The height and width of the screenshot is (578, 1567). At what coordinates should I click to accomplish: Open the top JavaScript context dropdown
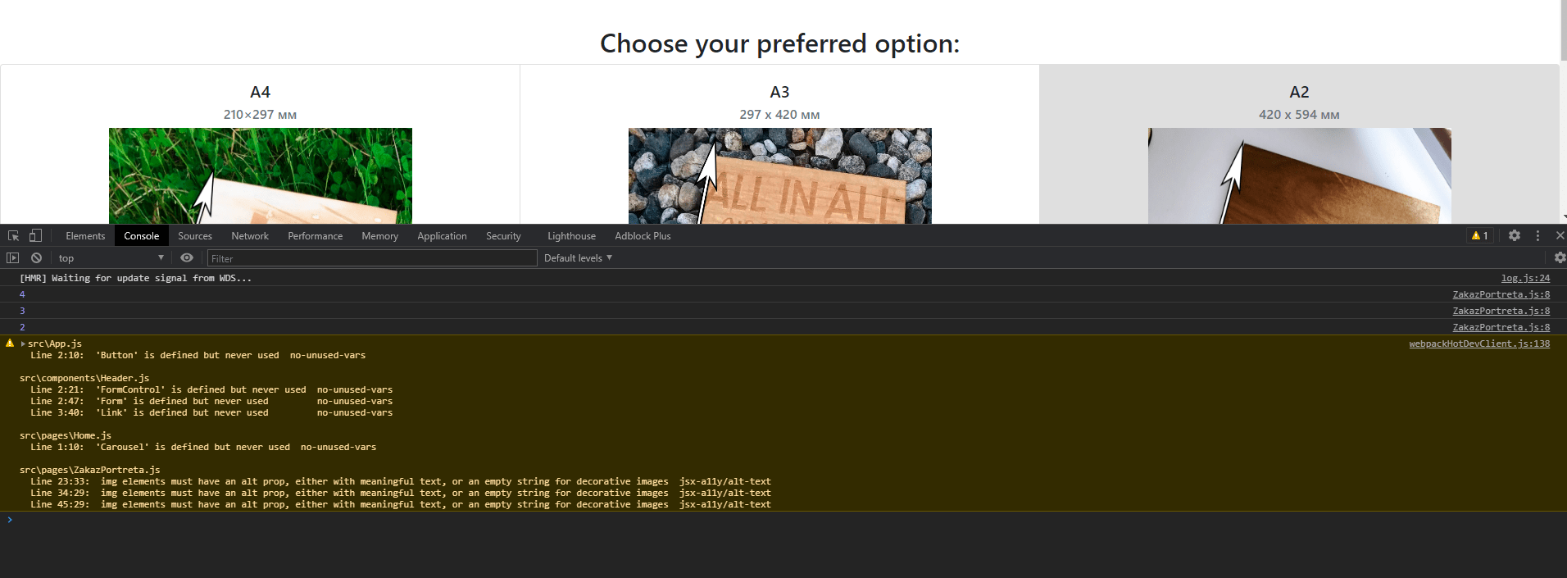coord(111,257)
